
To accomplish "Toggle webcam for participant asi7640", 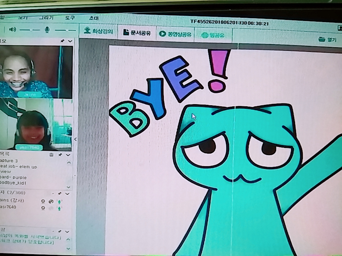I will (43, 208).
